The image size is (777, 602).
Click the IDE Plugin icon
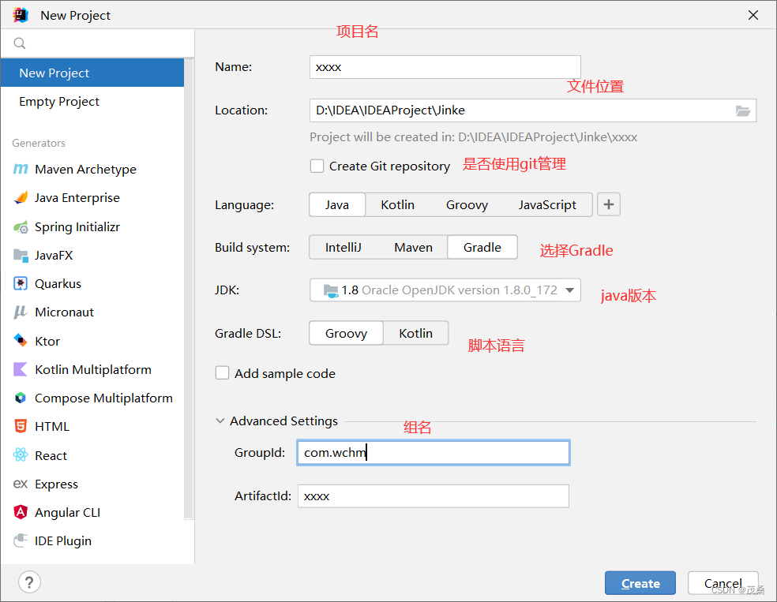[21, 540]
